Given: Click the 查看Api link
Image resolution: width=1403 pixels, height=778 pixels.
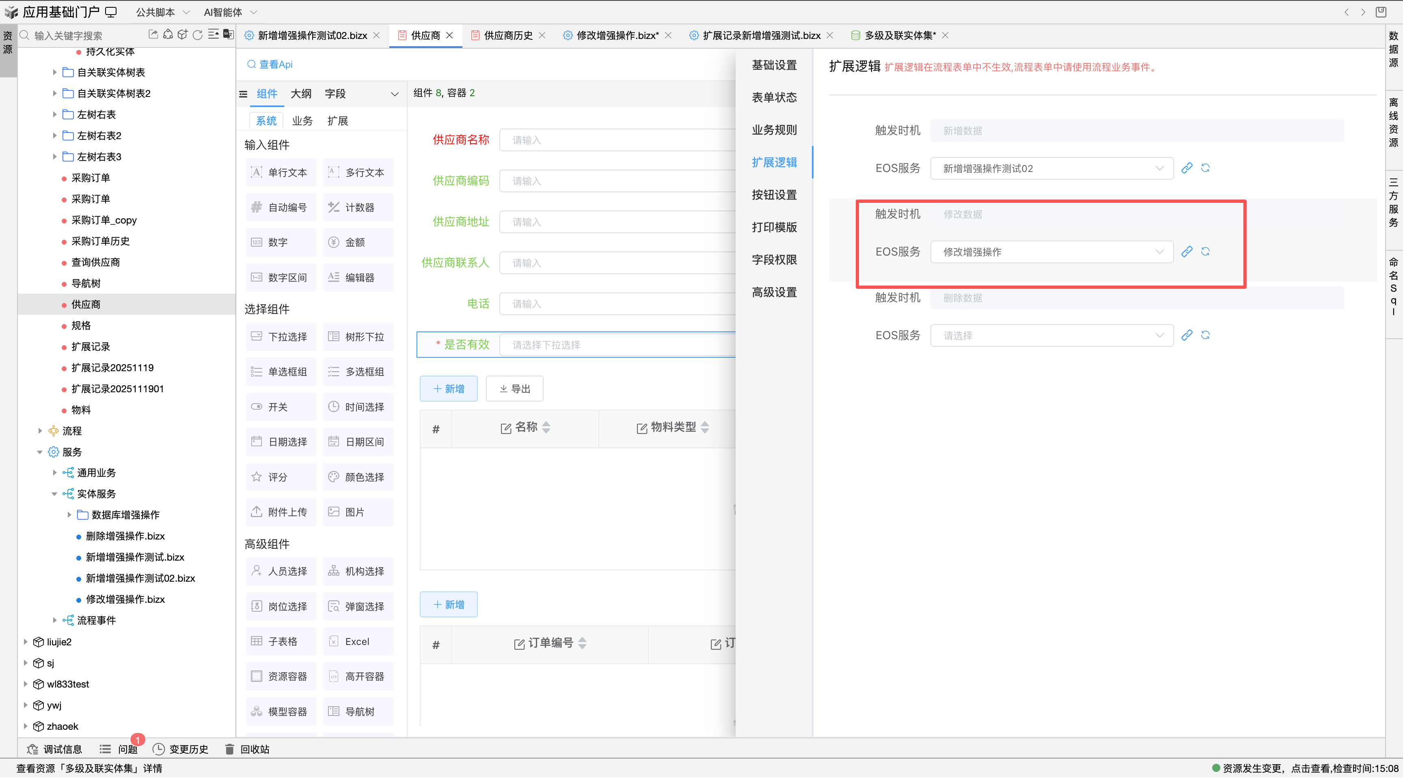Looking at the screenshot, I should pyautogui.click(x=271, y=64).
